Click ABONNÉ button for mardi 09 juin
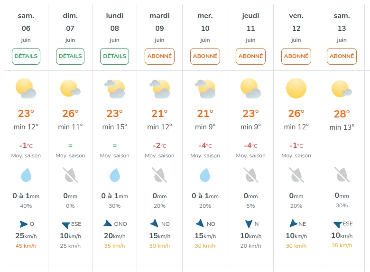Viewport: 370px width, 272px height. click(159, 56)
